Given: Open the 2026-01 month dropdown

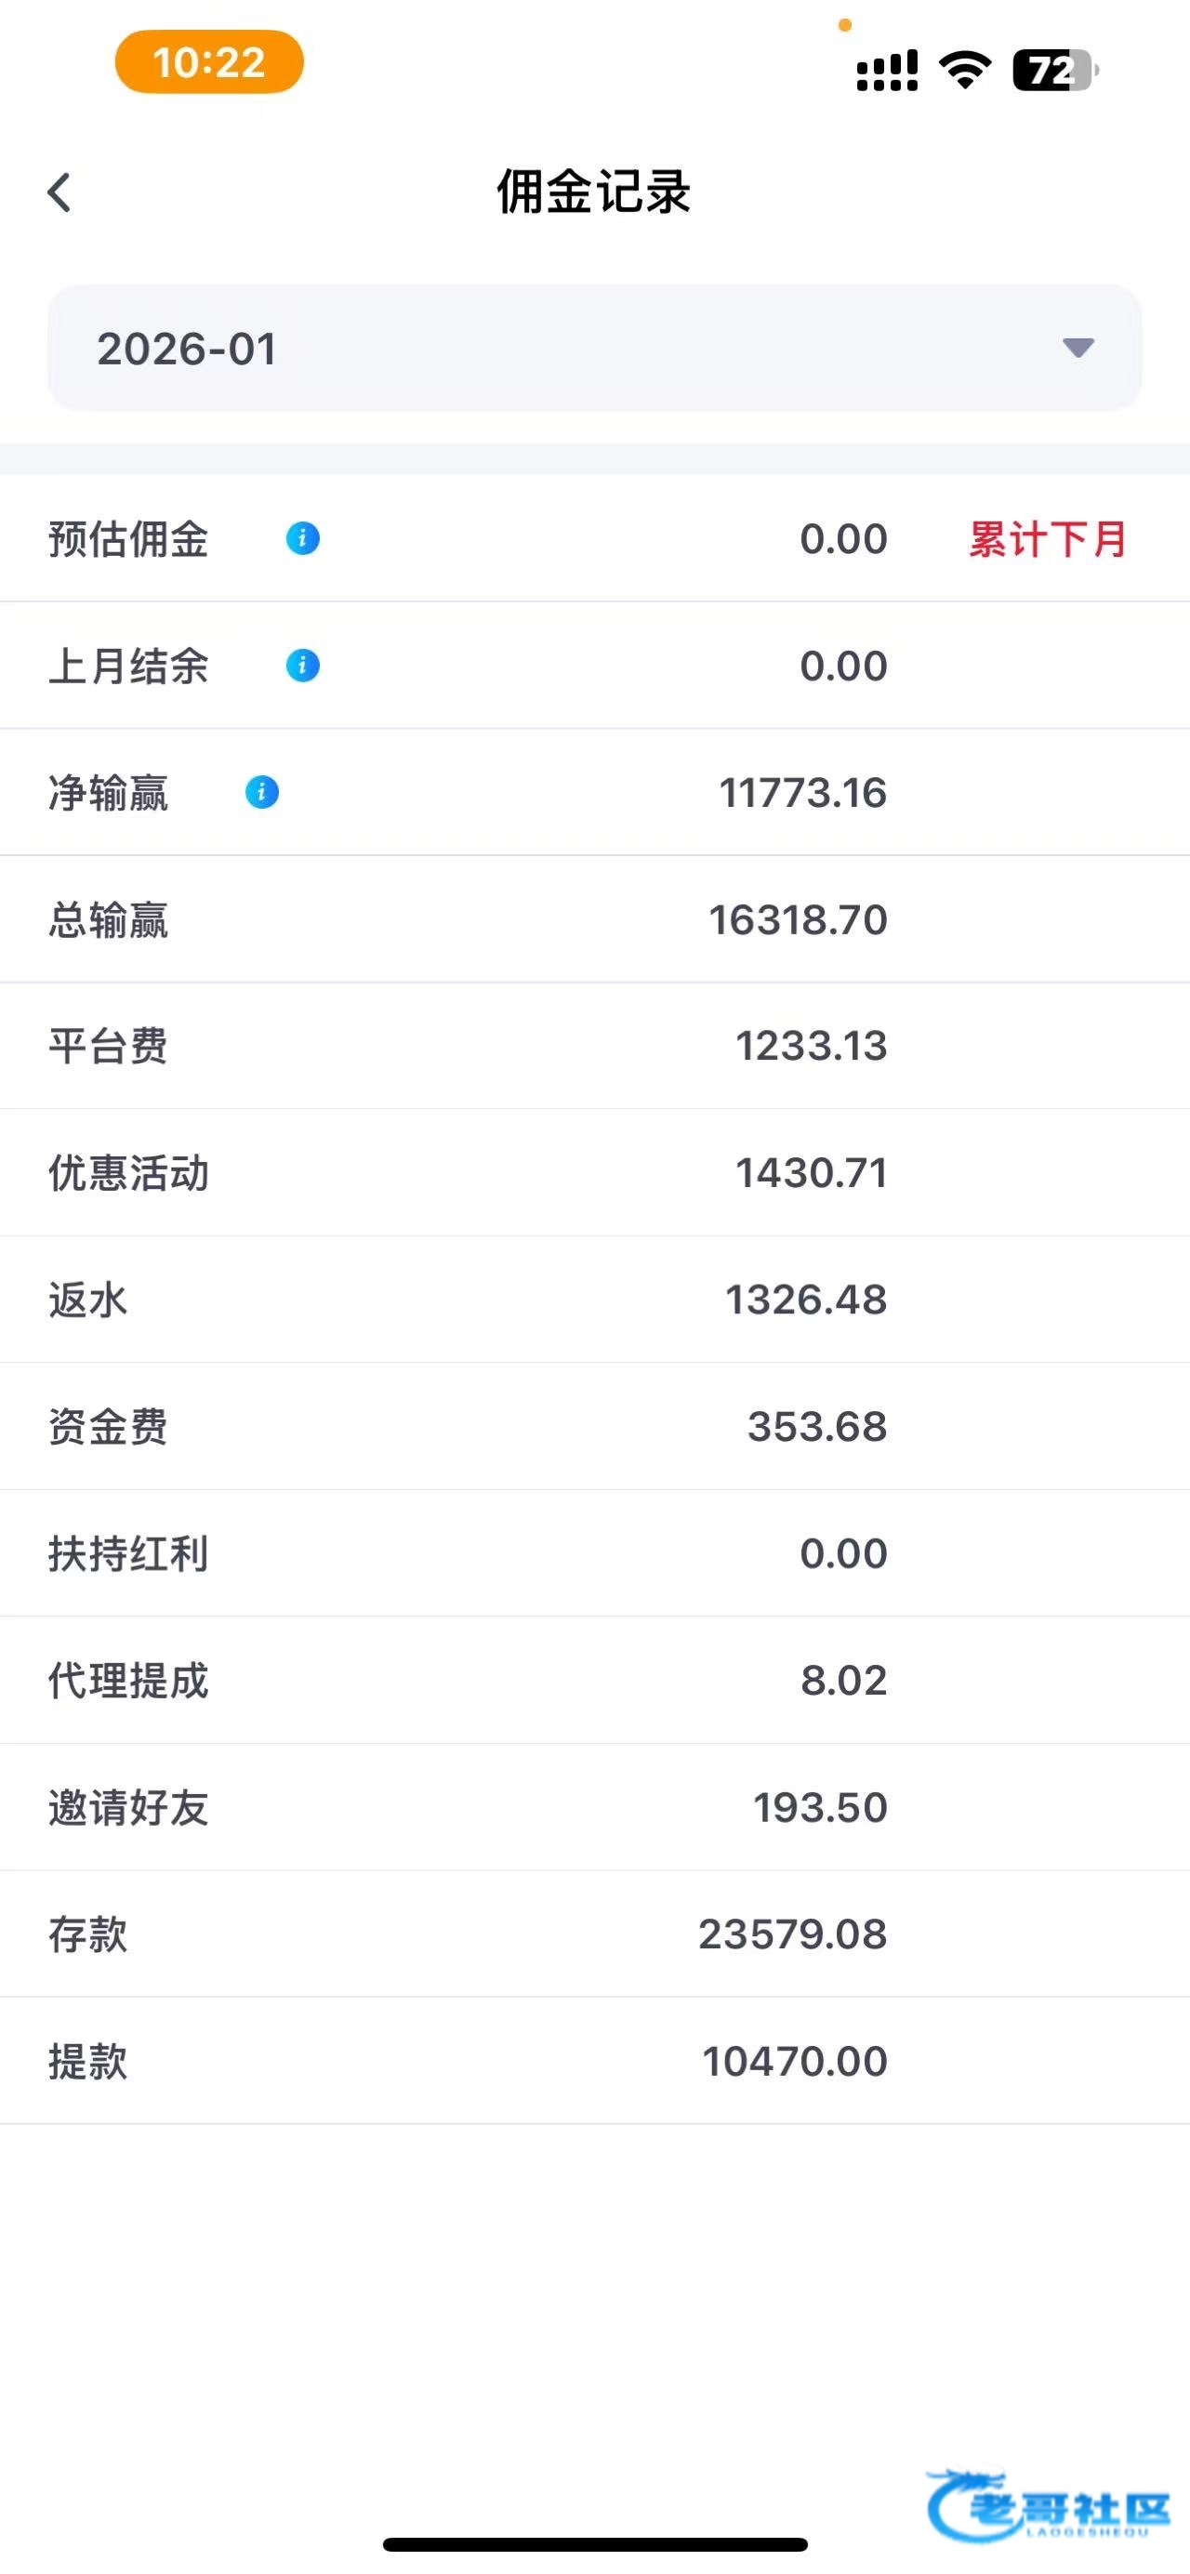Looking at the screenshot, I should click(593, 348).
